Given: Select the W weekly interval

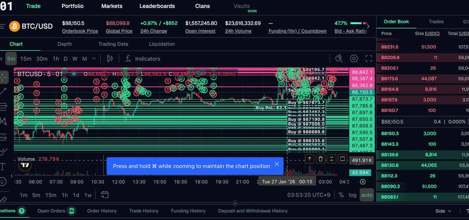Looking at the screenshot, I should pos(75,59).
